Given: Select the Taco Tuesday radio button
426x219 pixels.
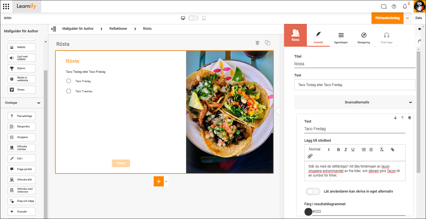Looking at the screenshot, I should 69,91.
